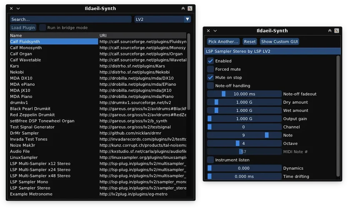Click the shade-up arrows icon in right window titlebar

click(x=330, y=31)
